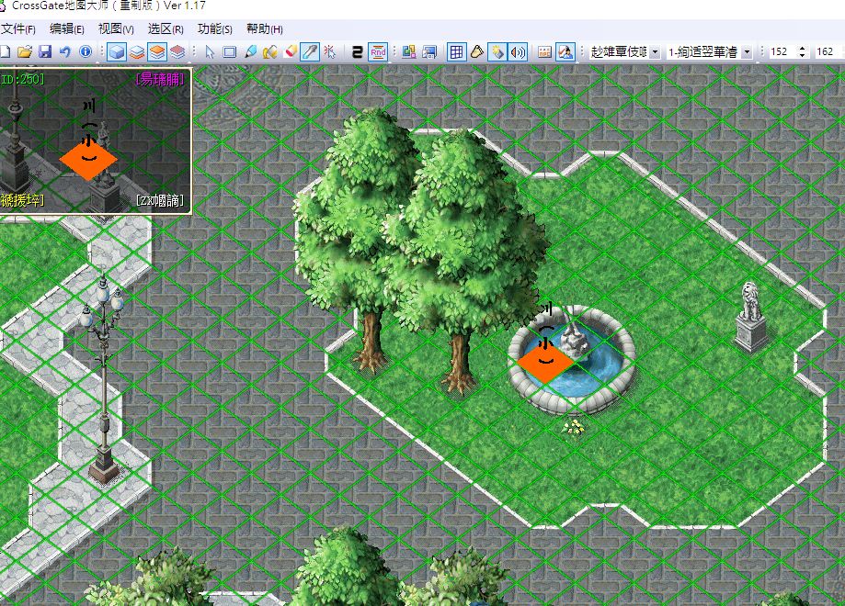This screenshot has width=845, height=606.
Task: Toggle the eyedropper picker tool
Action: point(310,52)
